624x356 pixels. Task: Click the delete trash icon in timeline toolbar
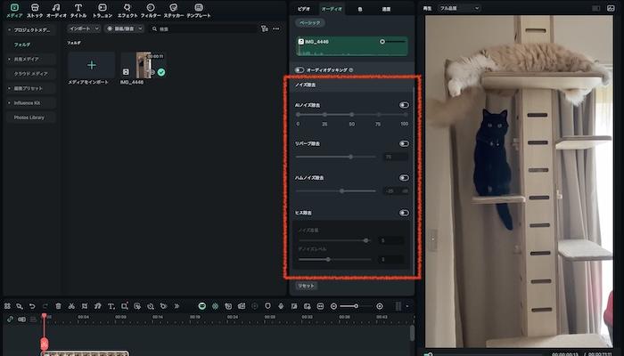click(x=59, y=305)
